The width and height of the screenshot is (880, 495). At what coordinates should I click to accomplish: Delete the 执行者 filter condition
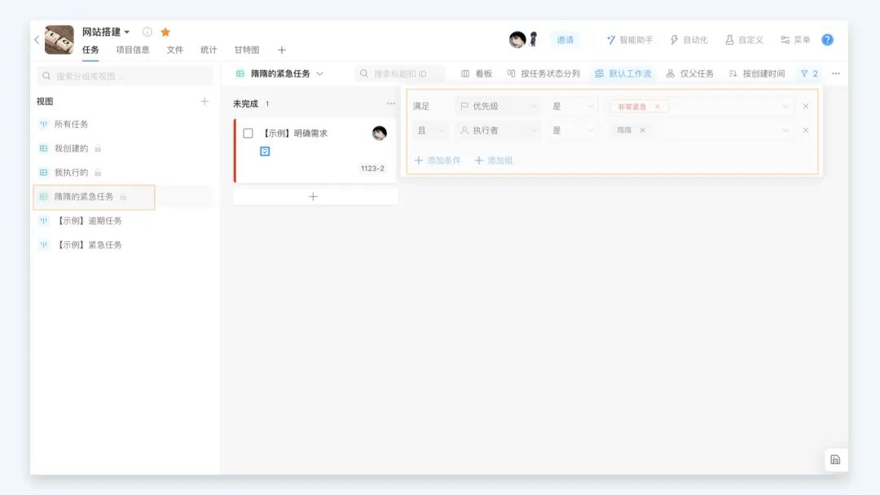click(805, 130)
